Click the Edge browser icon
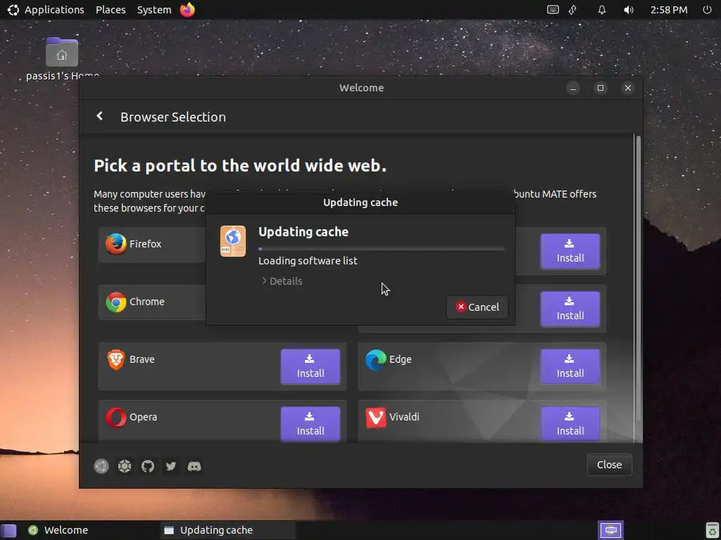The height and width of the screenshot is (540, 721). click(376, 359)
